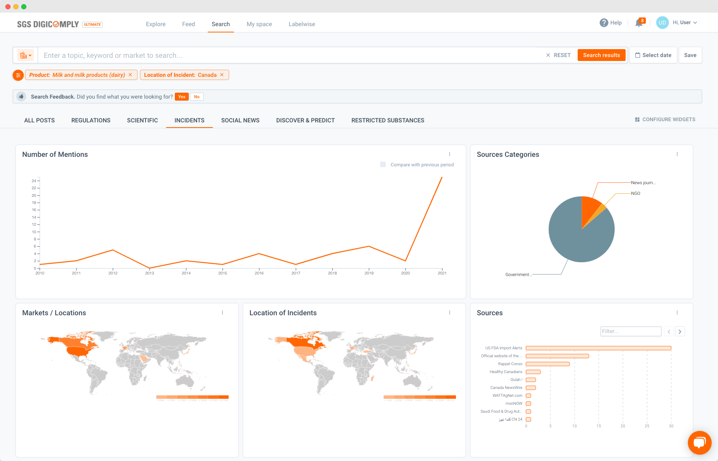Go to next page of Sources
Screen dimensions: 718x461
680,331
